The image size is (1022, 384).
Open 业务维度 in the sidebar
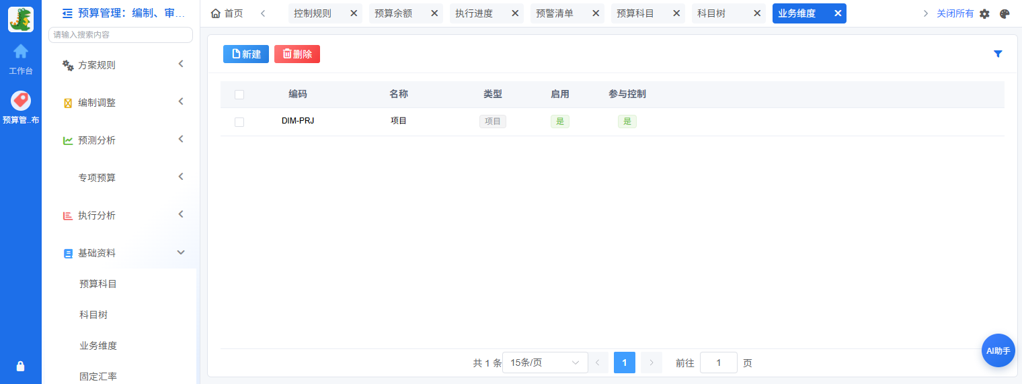98,346
